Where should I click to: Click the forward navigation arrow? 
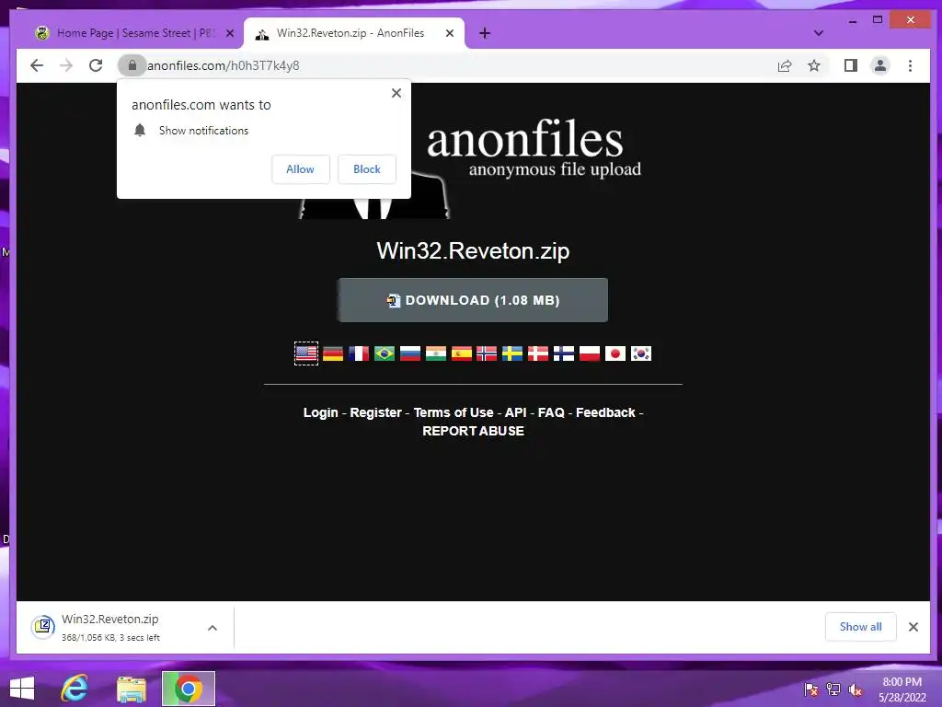[x=66, y=65]
